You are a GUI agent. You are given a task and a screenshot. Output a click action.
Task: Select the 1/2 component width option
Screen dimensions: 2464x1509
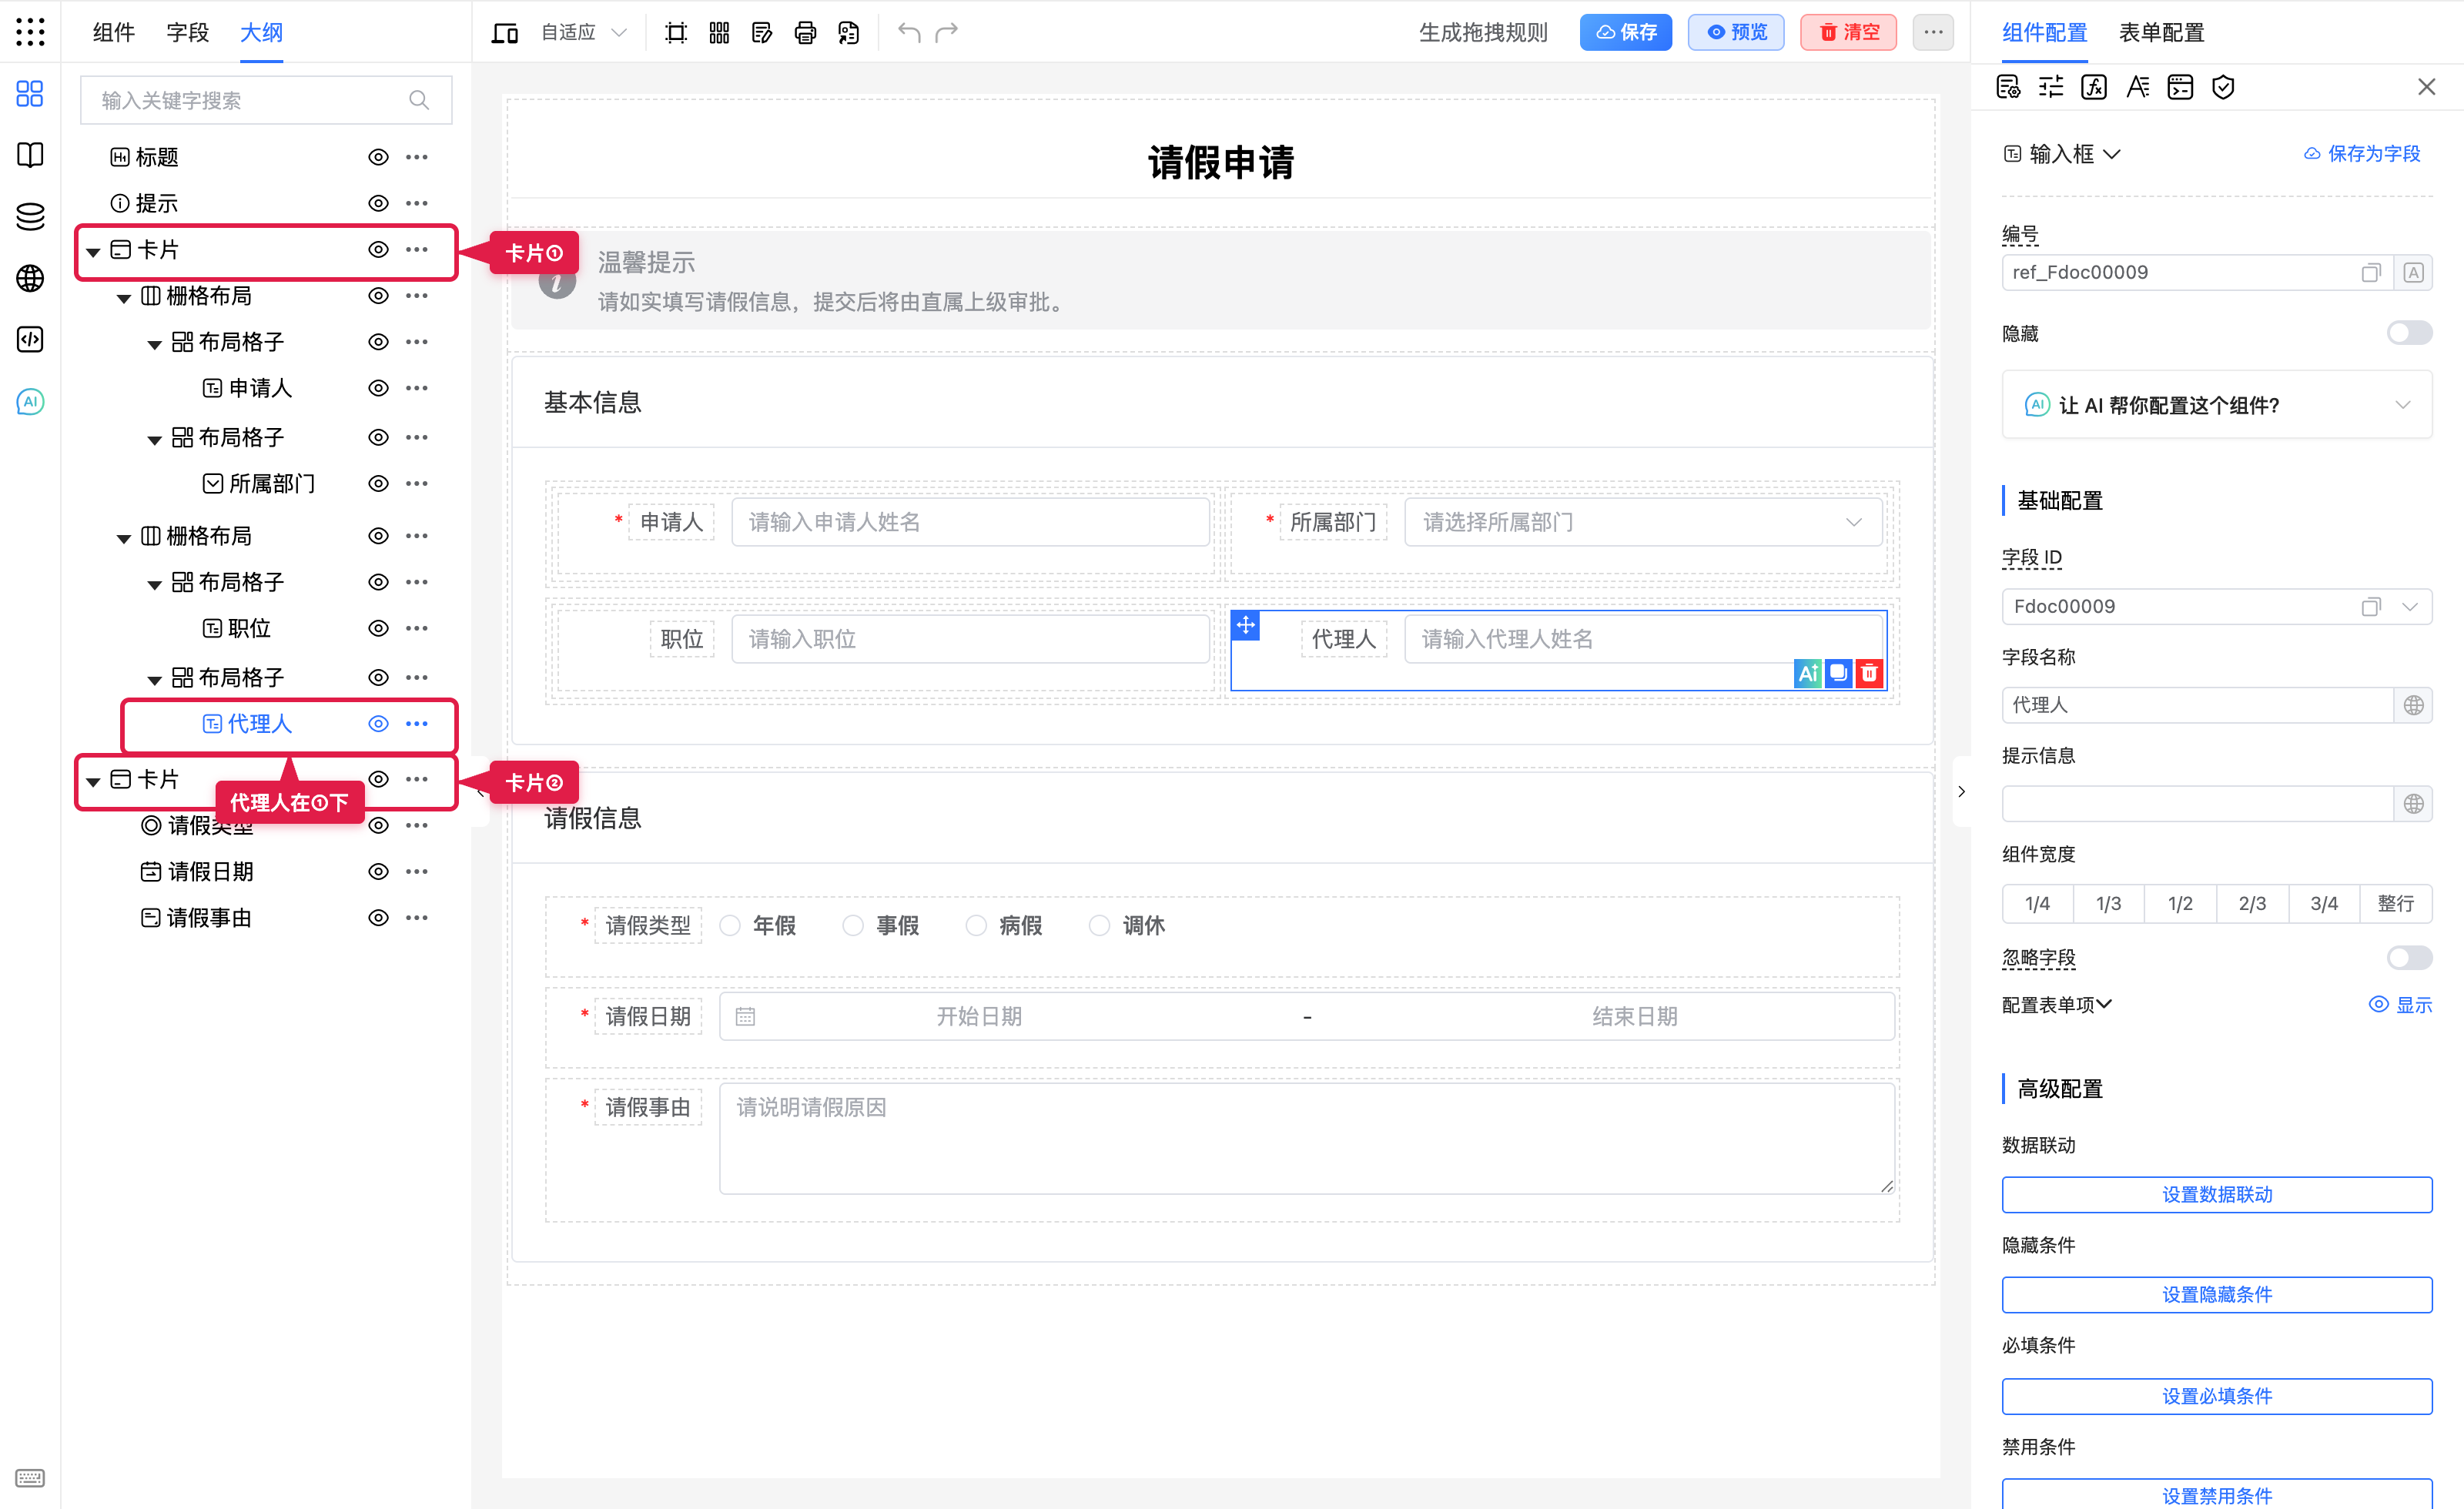(x=2180, y=903)
